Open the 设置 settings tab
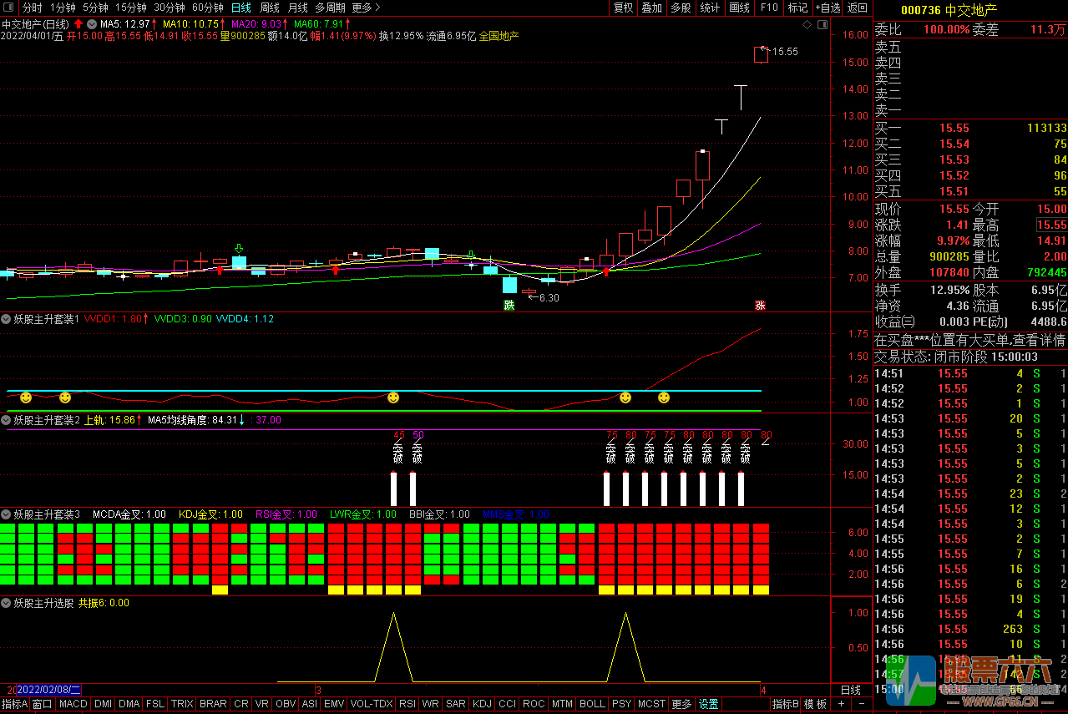The image size is (1068, 714). click(x=708, y=704)
